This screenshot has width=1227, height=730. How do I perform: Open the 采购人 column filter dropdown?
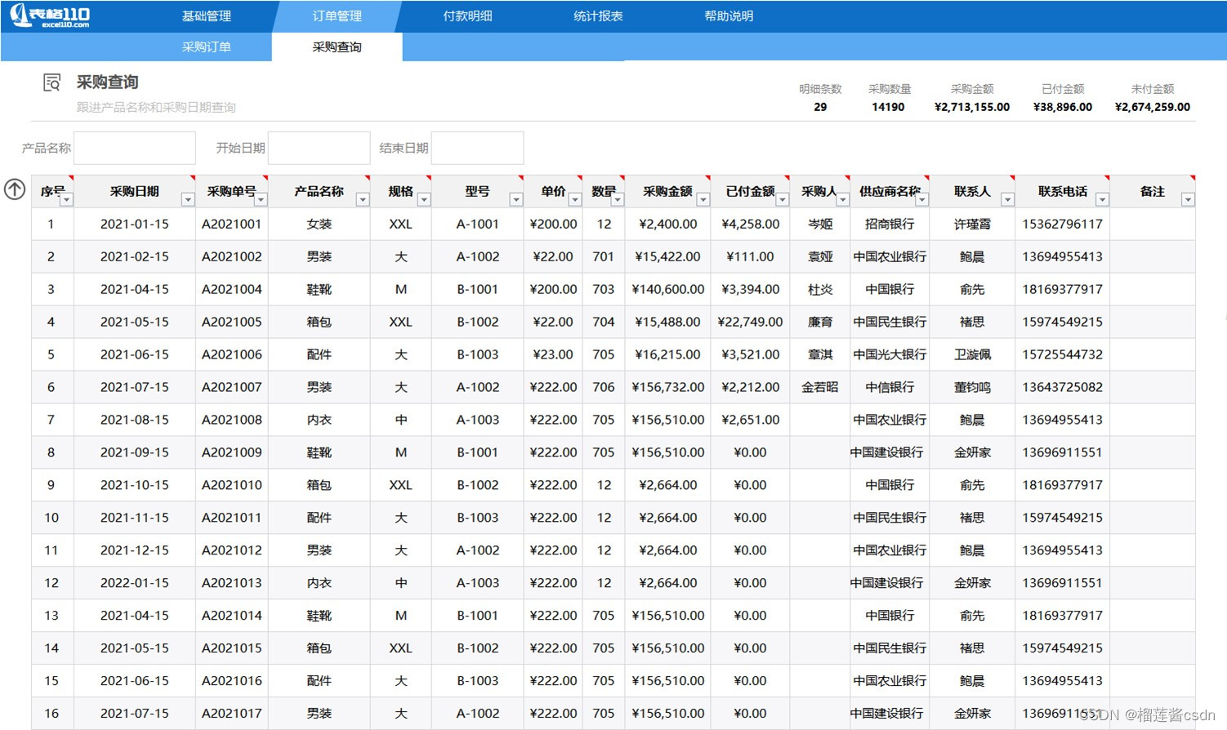[842, 199]
